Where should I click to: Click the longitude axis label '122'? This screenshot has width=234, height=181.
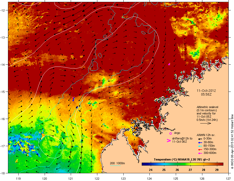[97, 178]
